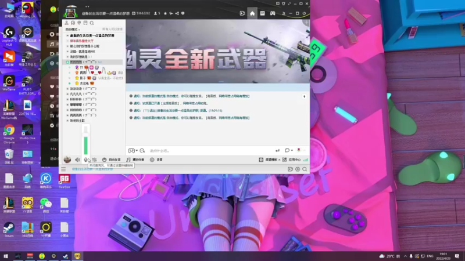Open the 自由模式 mode dropdown
Image resolution: width=465 pixels, height=261 pixels.
[73, 30]
